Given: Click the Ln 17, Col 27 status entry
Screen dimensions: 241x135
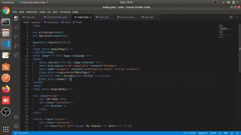Looking at the screenshot, I should [189, 133].
